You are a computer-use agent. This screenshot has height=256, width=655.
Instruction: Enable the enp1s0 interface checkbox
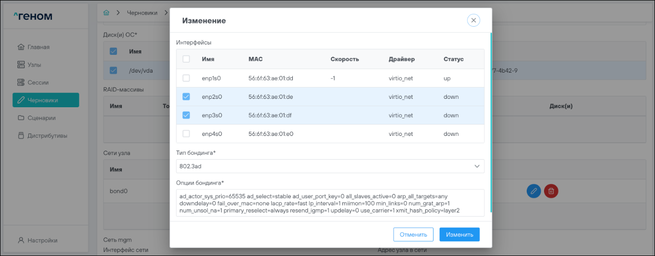186,78
